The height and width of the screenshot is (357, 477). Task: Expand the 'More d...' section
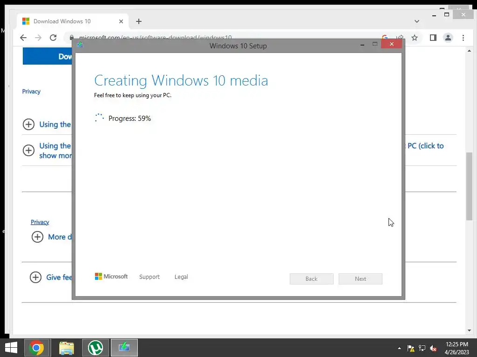click(x=37, y=237)
